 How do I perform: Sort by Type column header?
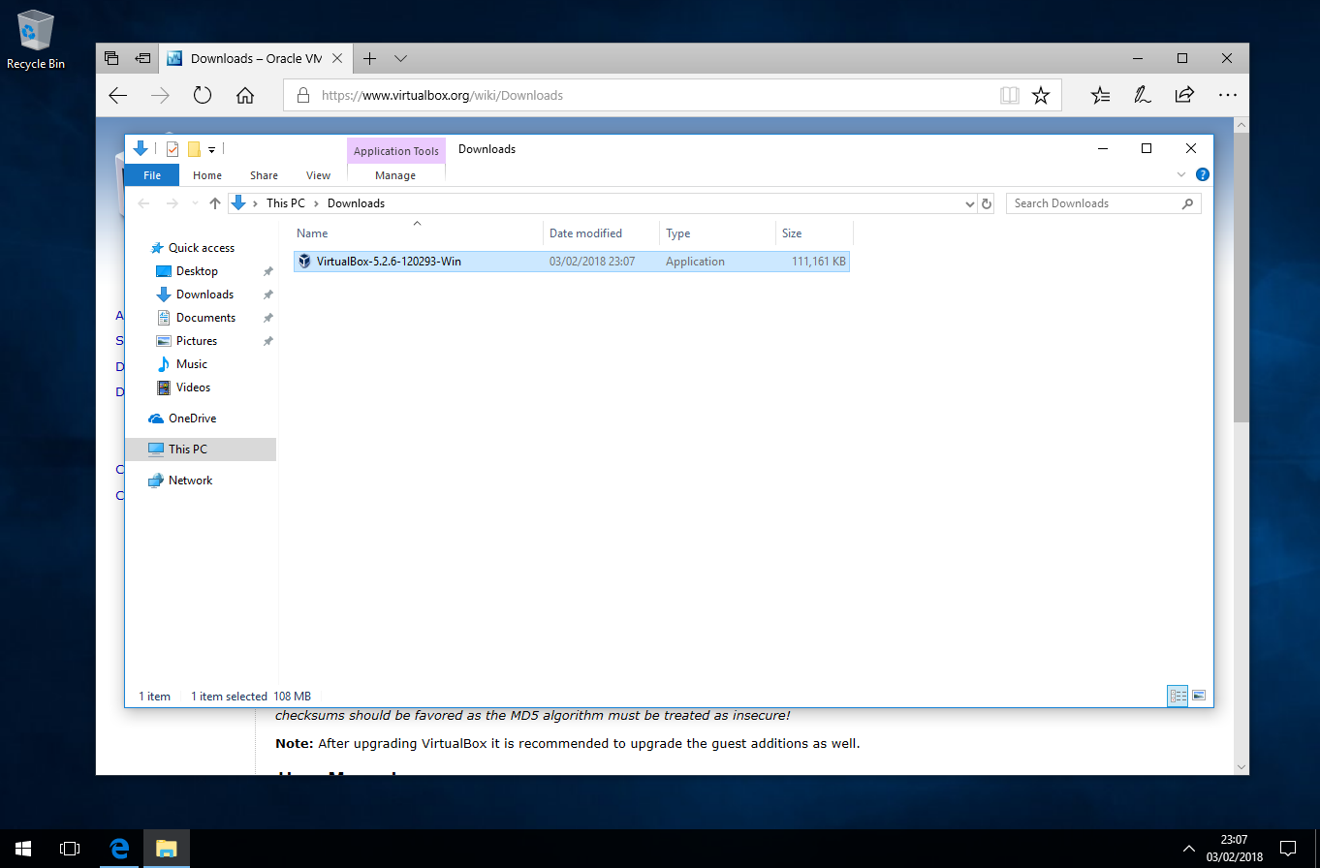point(717,233)
